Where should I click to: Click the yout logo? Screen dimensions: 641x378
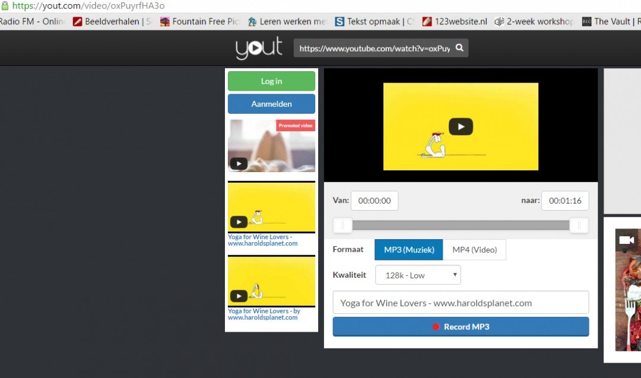coord(258,48)
